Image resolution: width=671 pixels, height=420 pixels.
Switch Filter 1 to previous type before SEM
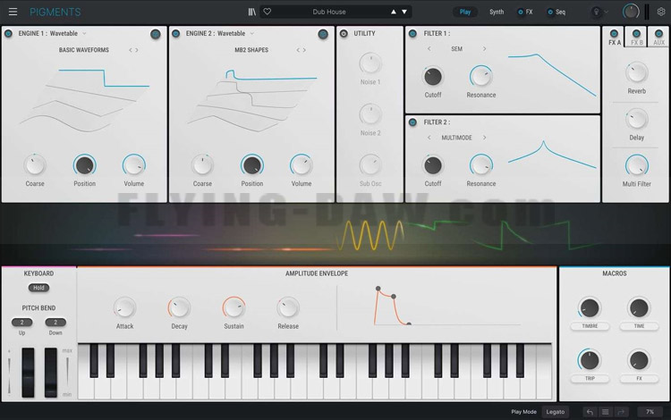click(x=429, y=49)
